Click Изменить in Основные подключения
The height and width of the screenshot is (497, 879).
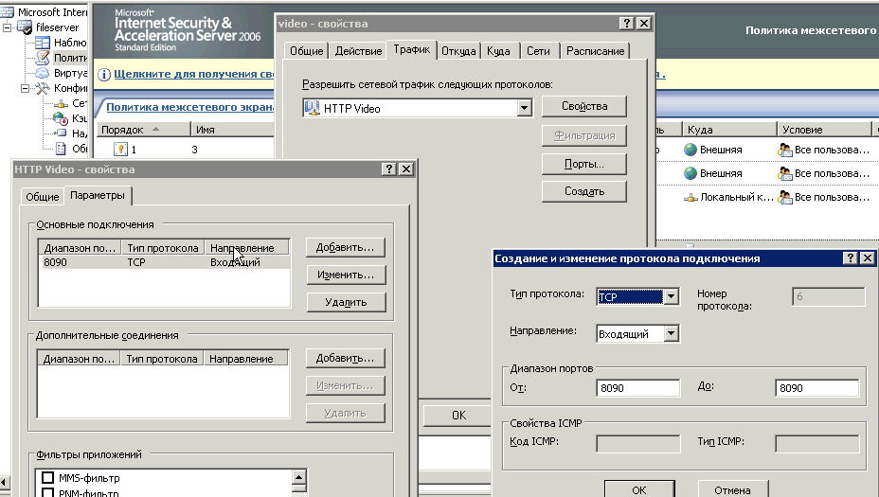point(346,275)
